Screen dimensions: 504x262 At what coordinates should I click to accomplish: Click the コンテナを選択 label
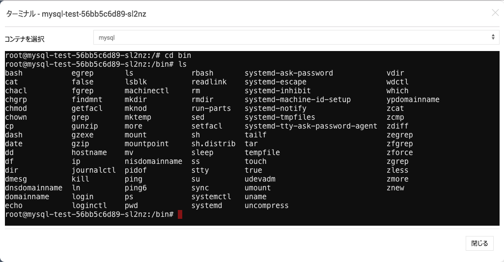pyautogui.click(x=25, y=39)
